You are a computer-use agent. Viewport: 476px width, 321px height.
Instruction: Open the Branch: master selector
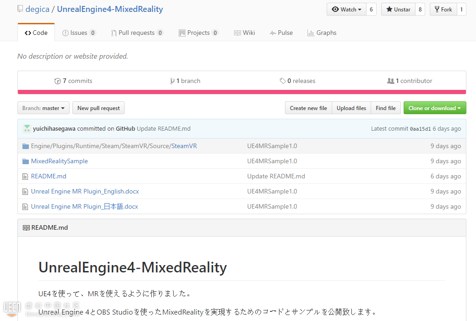pyautogui.click(x=44, y=108)
